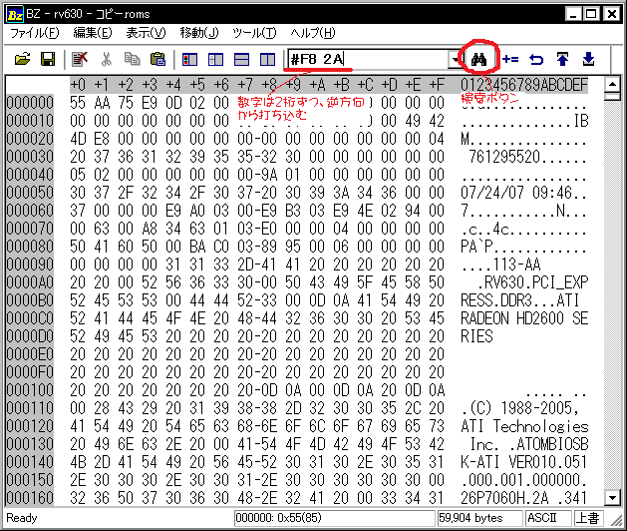Minimize the BZ window

573,14
